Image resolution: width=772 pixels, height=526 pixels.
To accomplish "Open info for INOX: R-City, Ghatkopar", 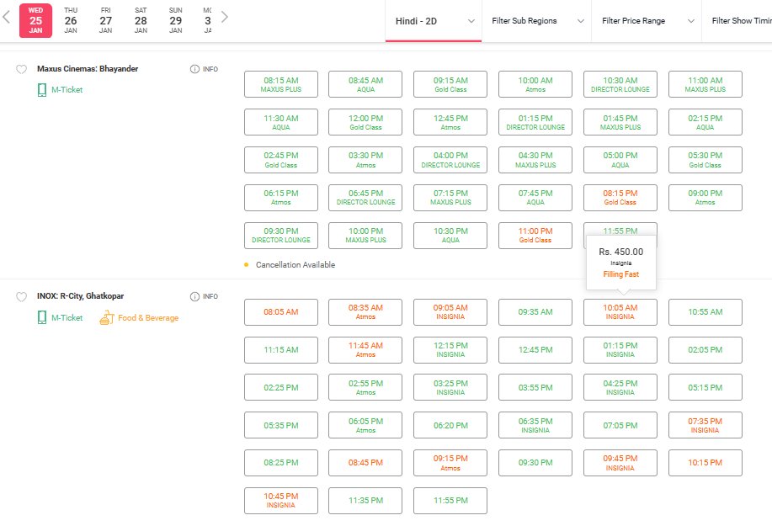I will click(x=204, y=296).
